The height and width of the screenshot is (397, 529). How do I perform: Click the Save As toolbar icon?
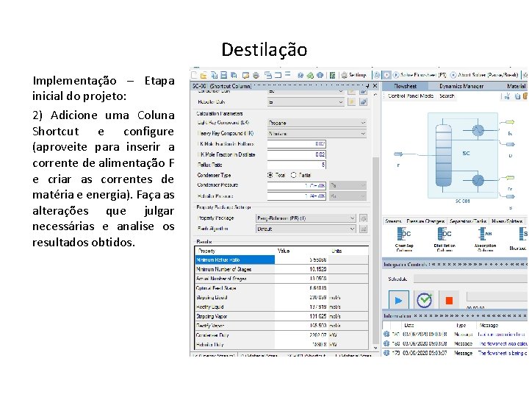pyautogui.click(x=234, y=75)
